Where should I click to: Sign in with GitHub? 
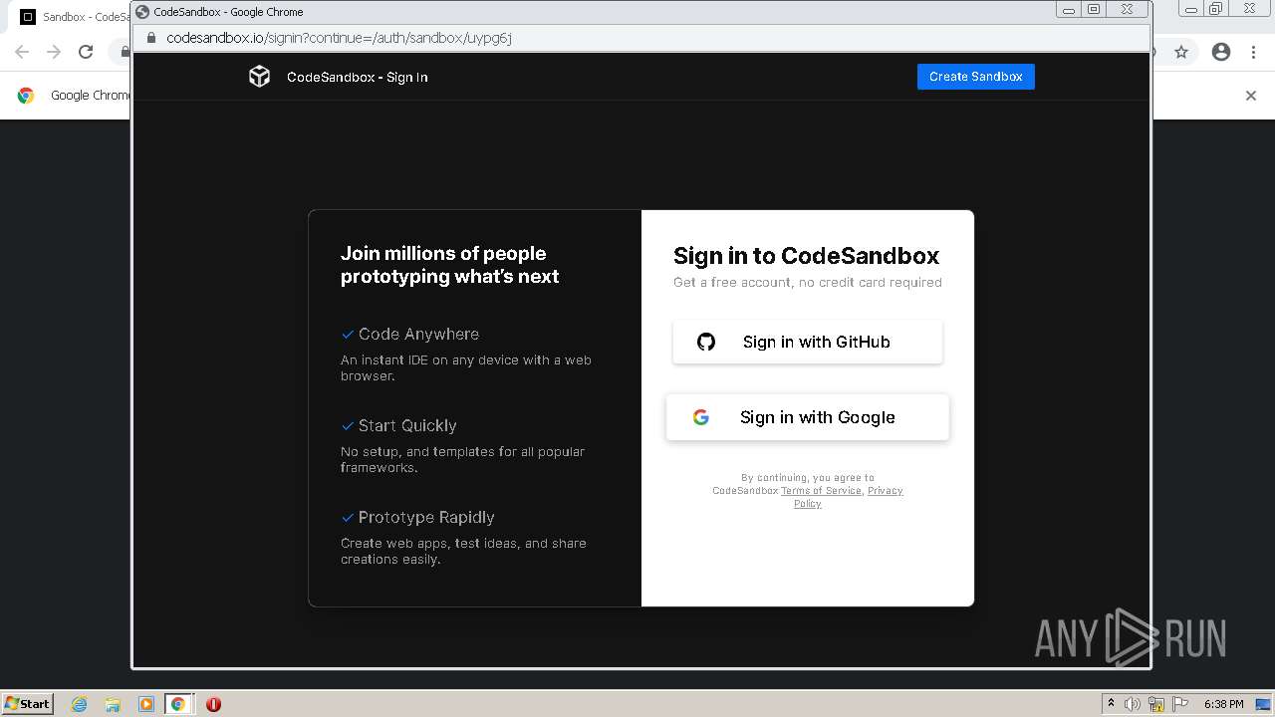click(807, 342)
